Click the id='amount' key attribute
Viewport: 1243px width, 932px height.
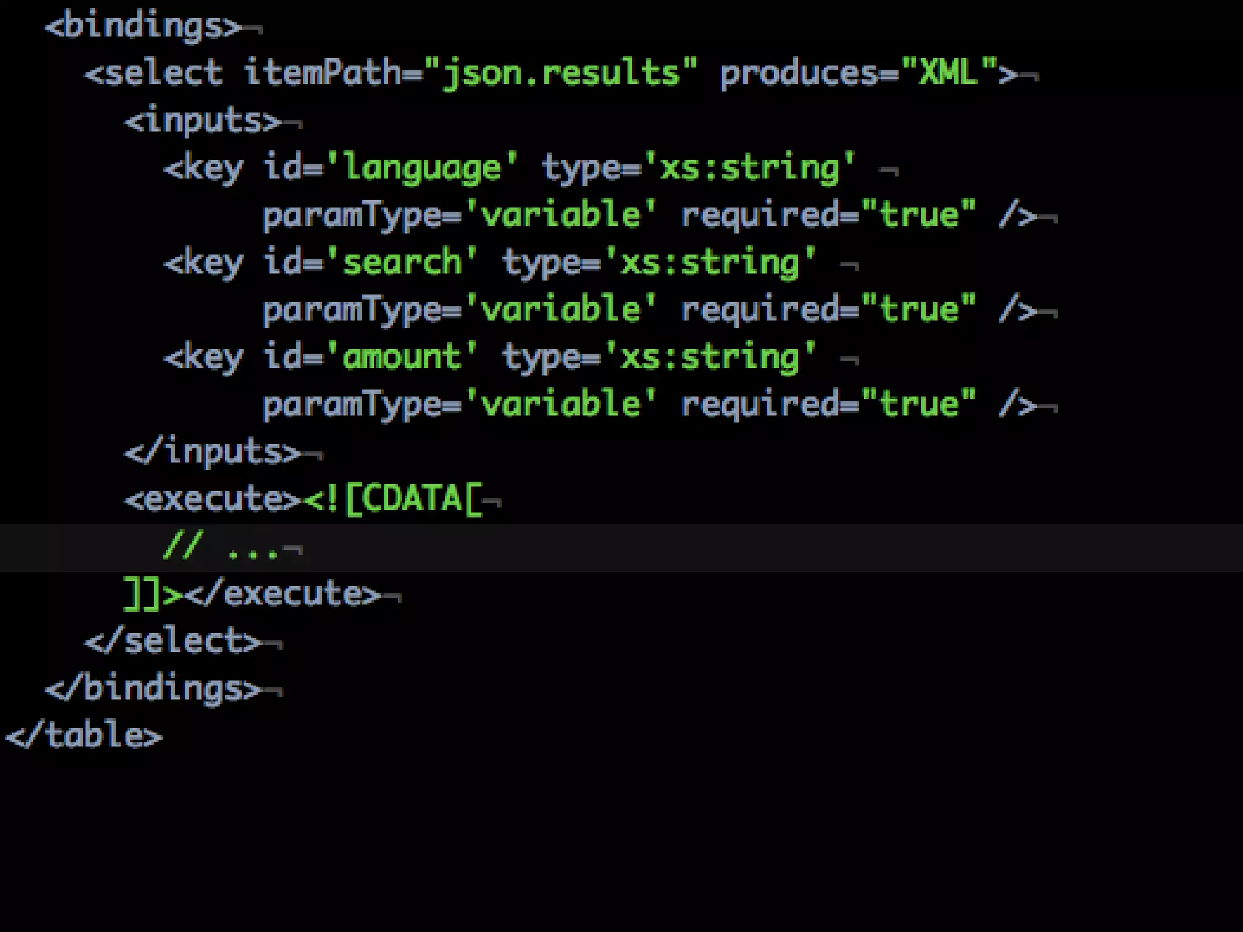[370, 357]
